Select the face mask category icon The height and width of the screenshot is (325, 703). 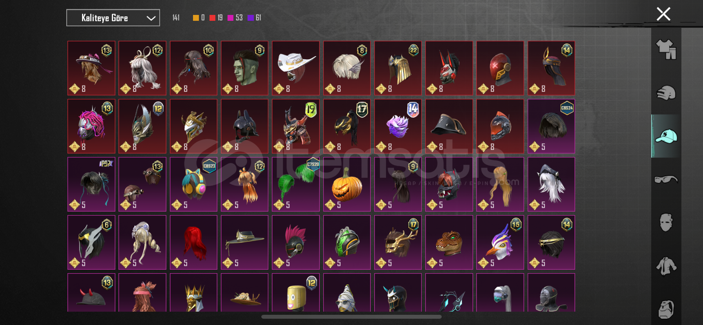pyautogui.click(x=666, y=223)
